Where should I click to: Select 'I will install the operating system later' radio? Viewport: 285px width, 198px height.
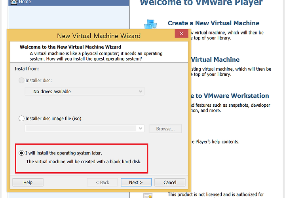click(21, 153)
